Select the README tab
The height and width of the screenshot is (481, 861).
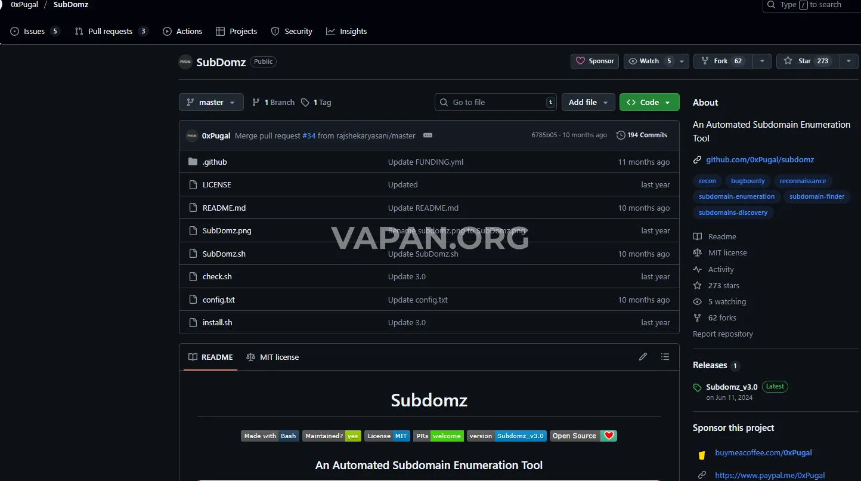coord(210,357)
